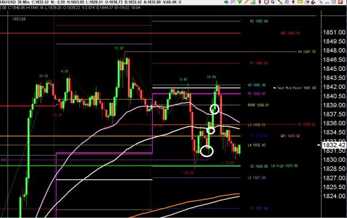Click the current price tag 1832.42
The image size is (347, 218).
coord(334,145)
